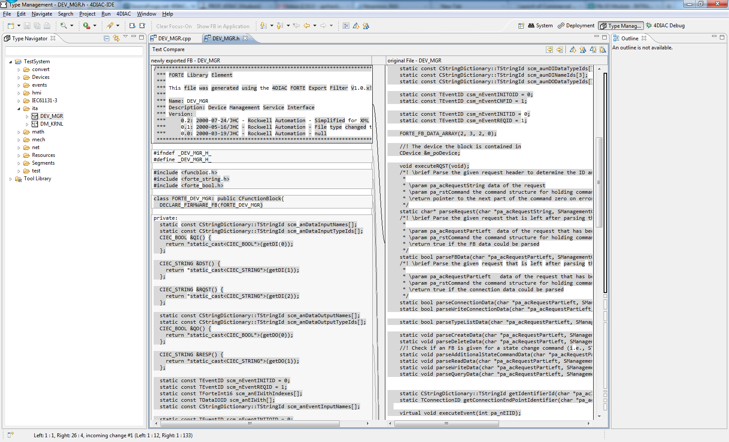Viewport: 729px width, 442px height.
Task: Expand the Devices folder
Action: pos(19,78)
